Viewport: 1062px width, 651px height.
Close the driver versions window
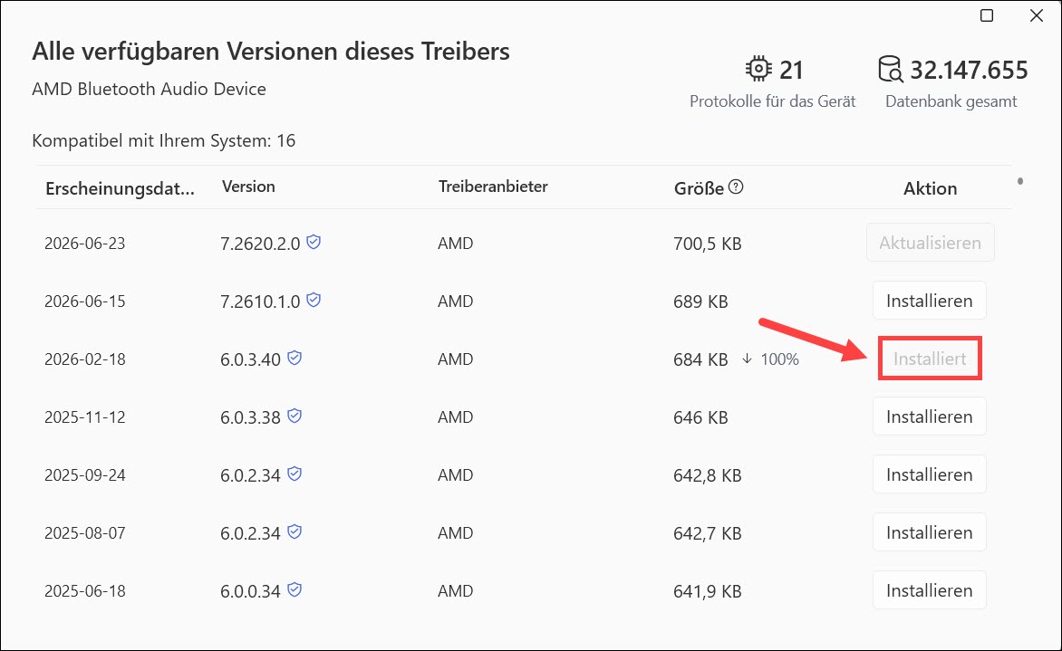pyautogui.click(x=1037, y=15)
